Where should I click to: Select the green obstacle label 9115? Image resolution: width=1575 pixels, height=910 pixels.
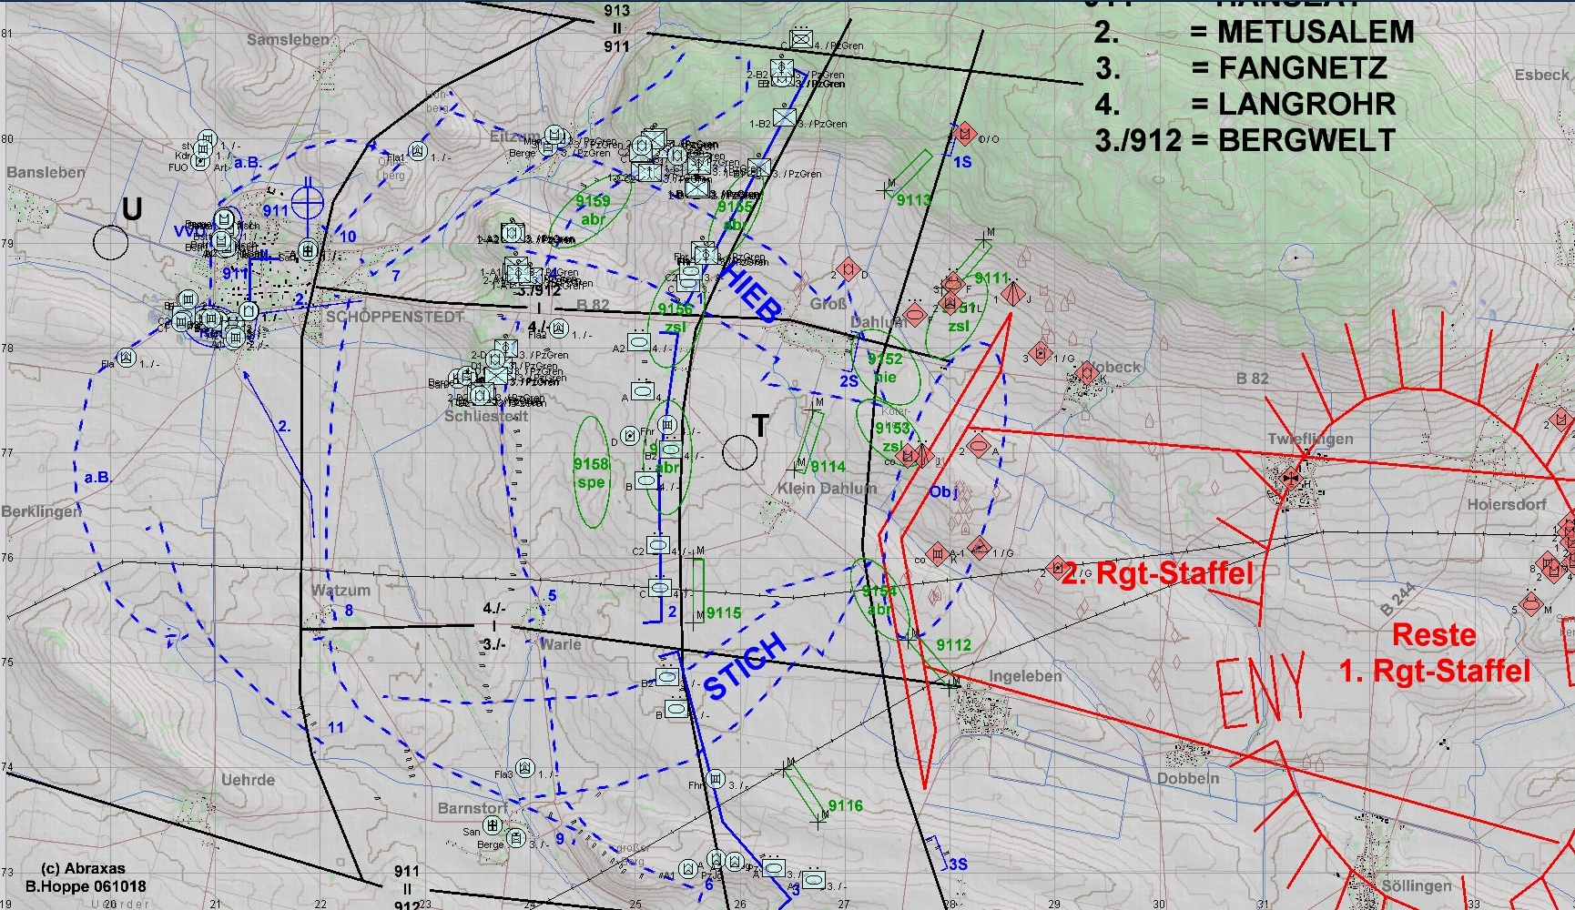coord(723,612)
